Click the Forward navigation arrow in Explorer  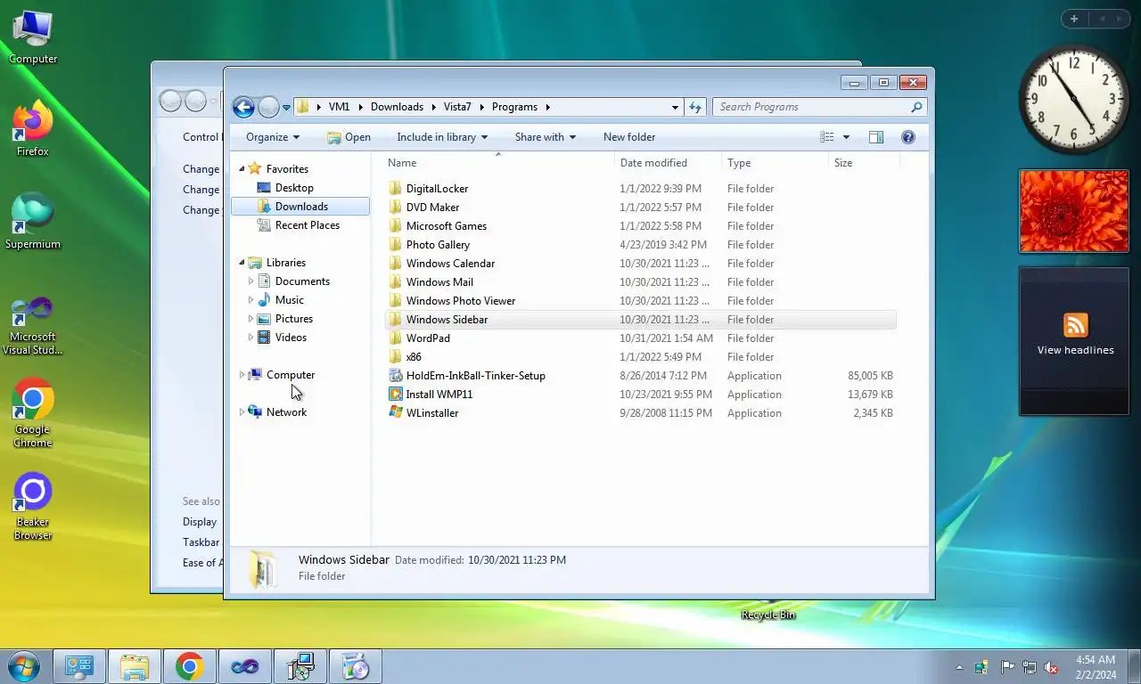click(268, 107)
